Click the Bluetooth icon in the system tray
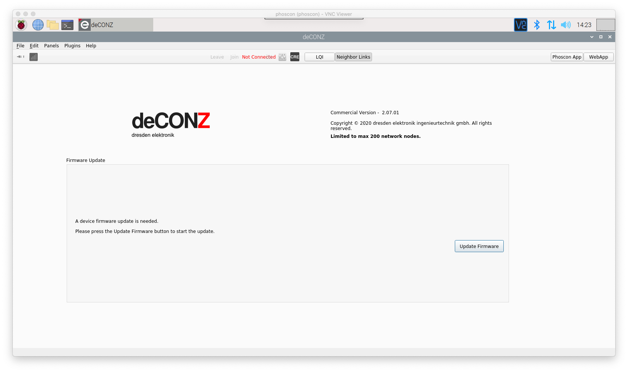The height and width of the screenshot is (372, 628). 536,25
